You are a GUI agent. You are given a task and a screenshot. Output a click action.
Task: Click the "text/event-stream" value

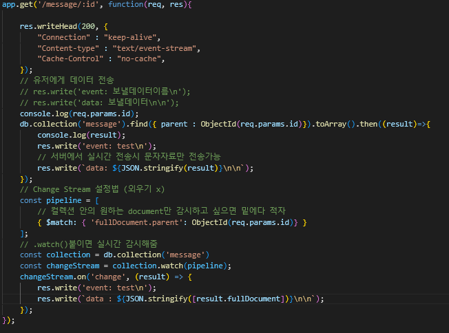154,48
